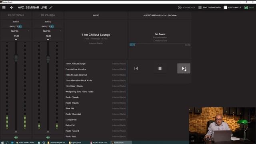This screenshot has width=256, height=144.
Task: Skip to previous track
Action: coord(136,68)
